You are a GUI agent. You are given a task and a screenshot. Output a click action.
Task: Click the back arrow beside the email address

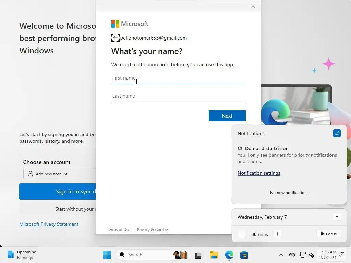tap(115, 38)
